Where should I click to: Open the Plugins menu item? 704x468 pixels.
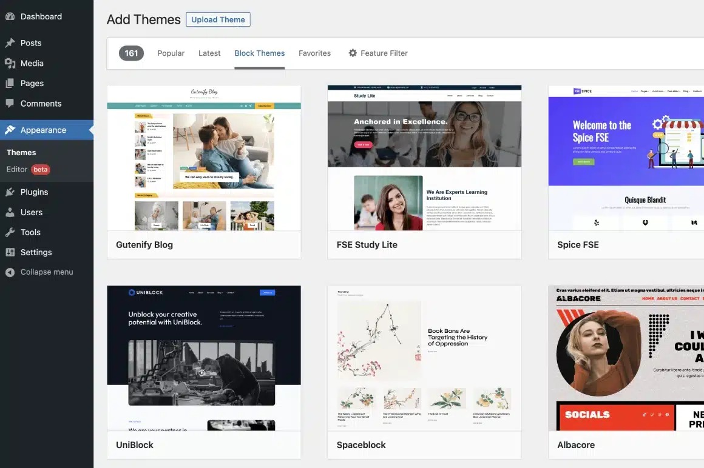[x=47, y=192]
